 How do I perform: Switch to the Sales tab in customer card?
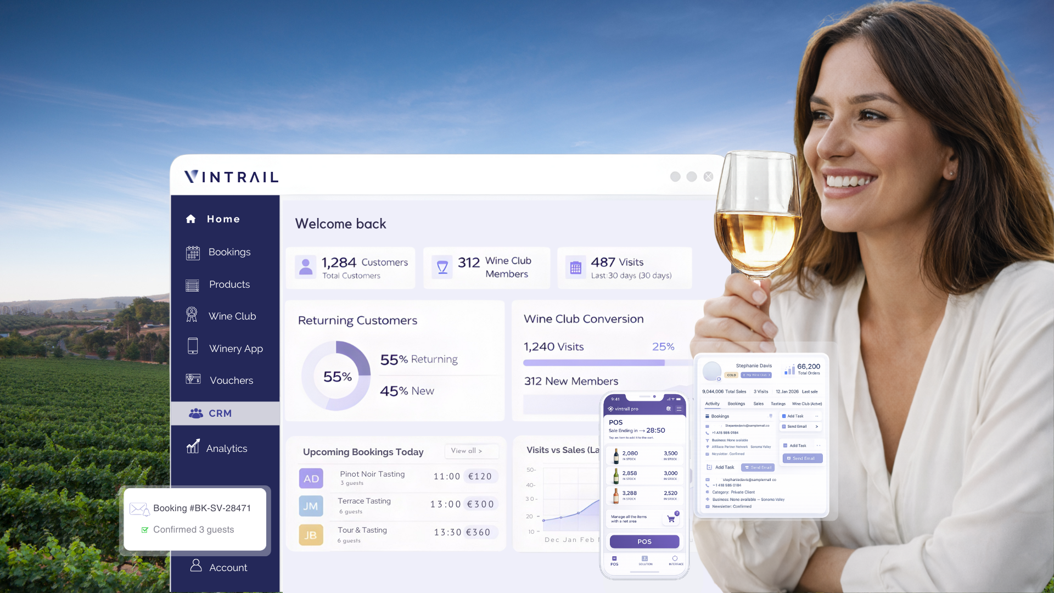pyautogui.click(x=758, y=404)
